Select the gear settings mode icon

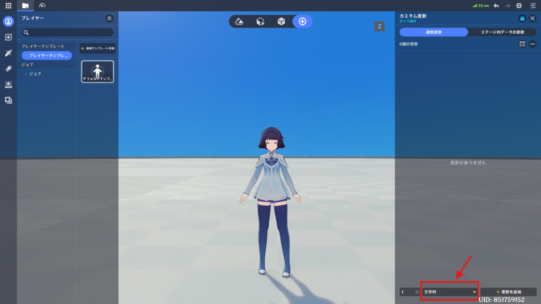(302, 21)
